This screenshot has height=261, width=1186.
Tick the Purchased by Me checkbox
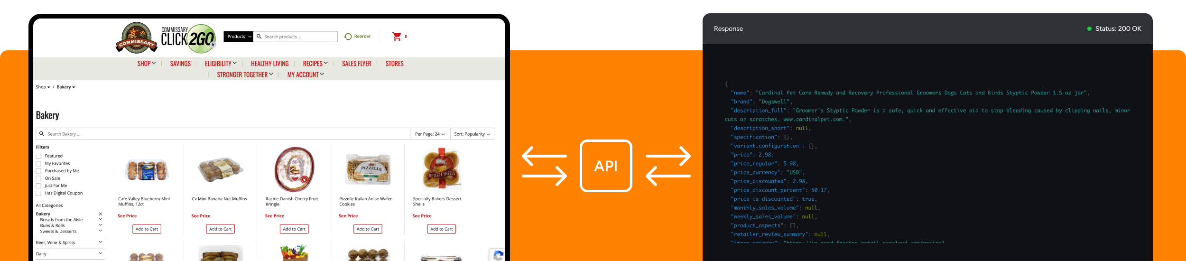point(38,171)
